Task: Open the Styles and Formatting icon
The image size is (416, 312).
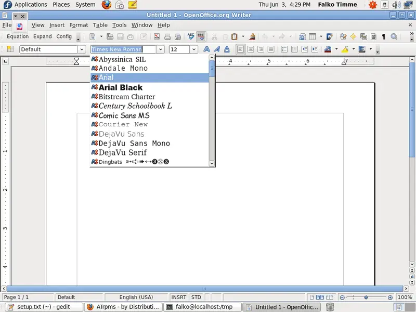Action: tap(10, 49)
